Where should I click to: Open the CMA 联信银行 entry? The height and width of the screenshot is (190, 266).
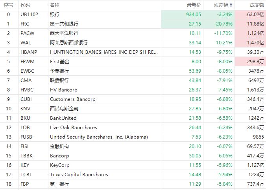59,80
